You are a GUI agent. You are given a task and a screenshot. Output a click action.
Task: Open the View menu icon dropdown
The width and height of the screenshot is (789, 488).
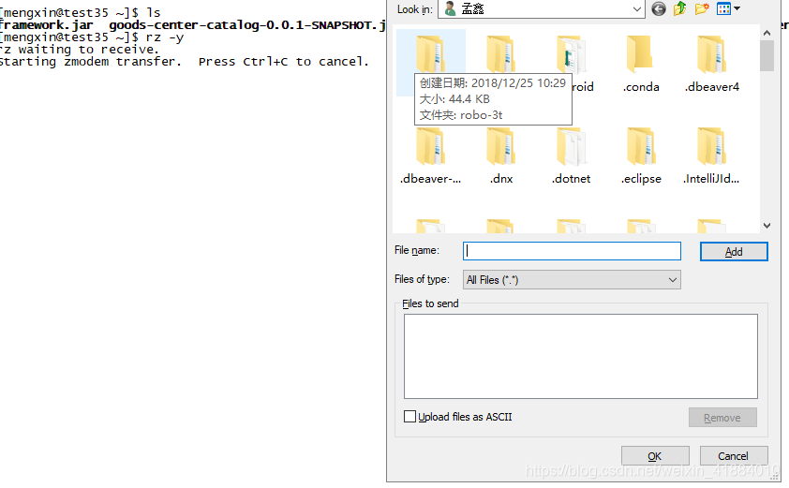[728, 8]
